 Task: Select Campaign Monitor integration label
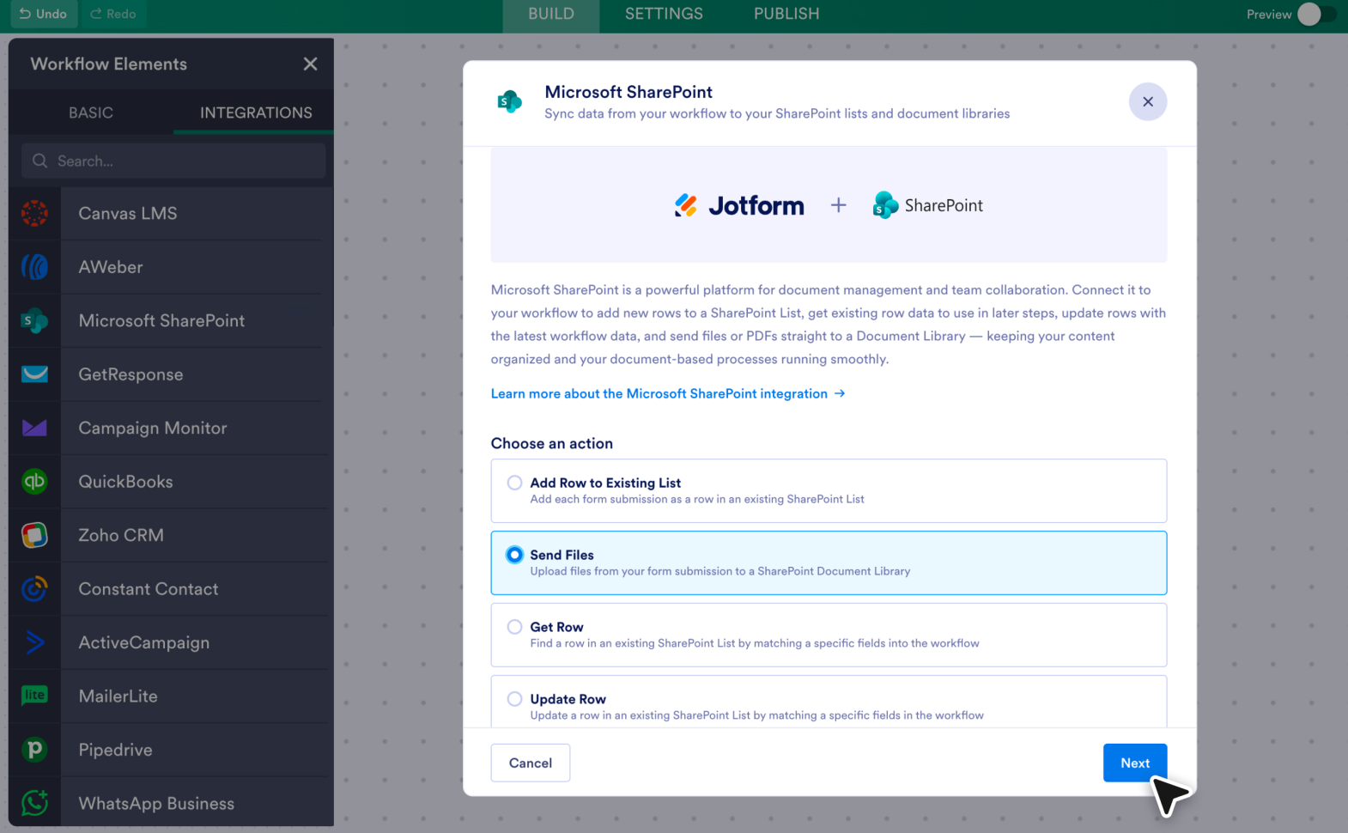tap(153, 428)
